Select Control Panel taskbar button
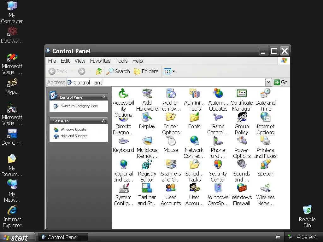This screenshot has height=242, width=323. coord(63,237)
